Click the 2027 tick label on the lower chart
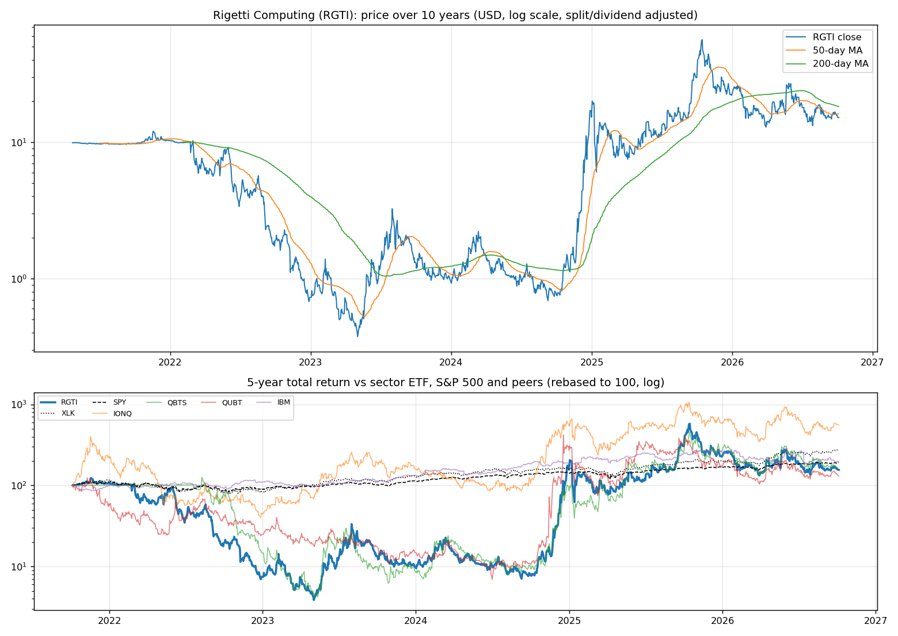The image size is (898, 636). point(876,620)
